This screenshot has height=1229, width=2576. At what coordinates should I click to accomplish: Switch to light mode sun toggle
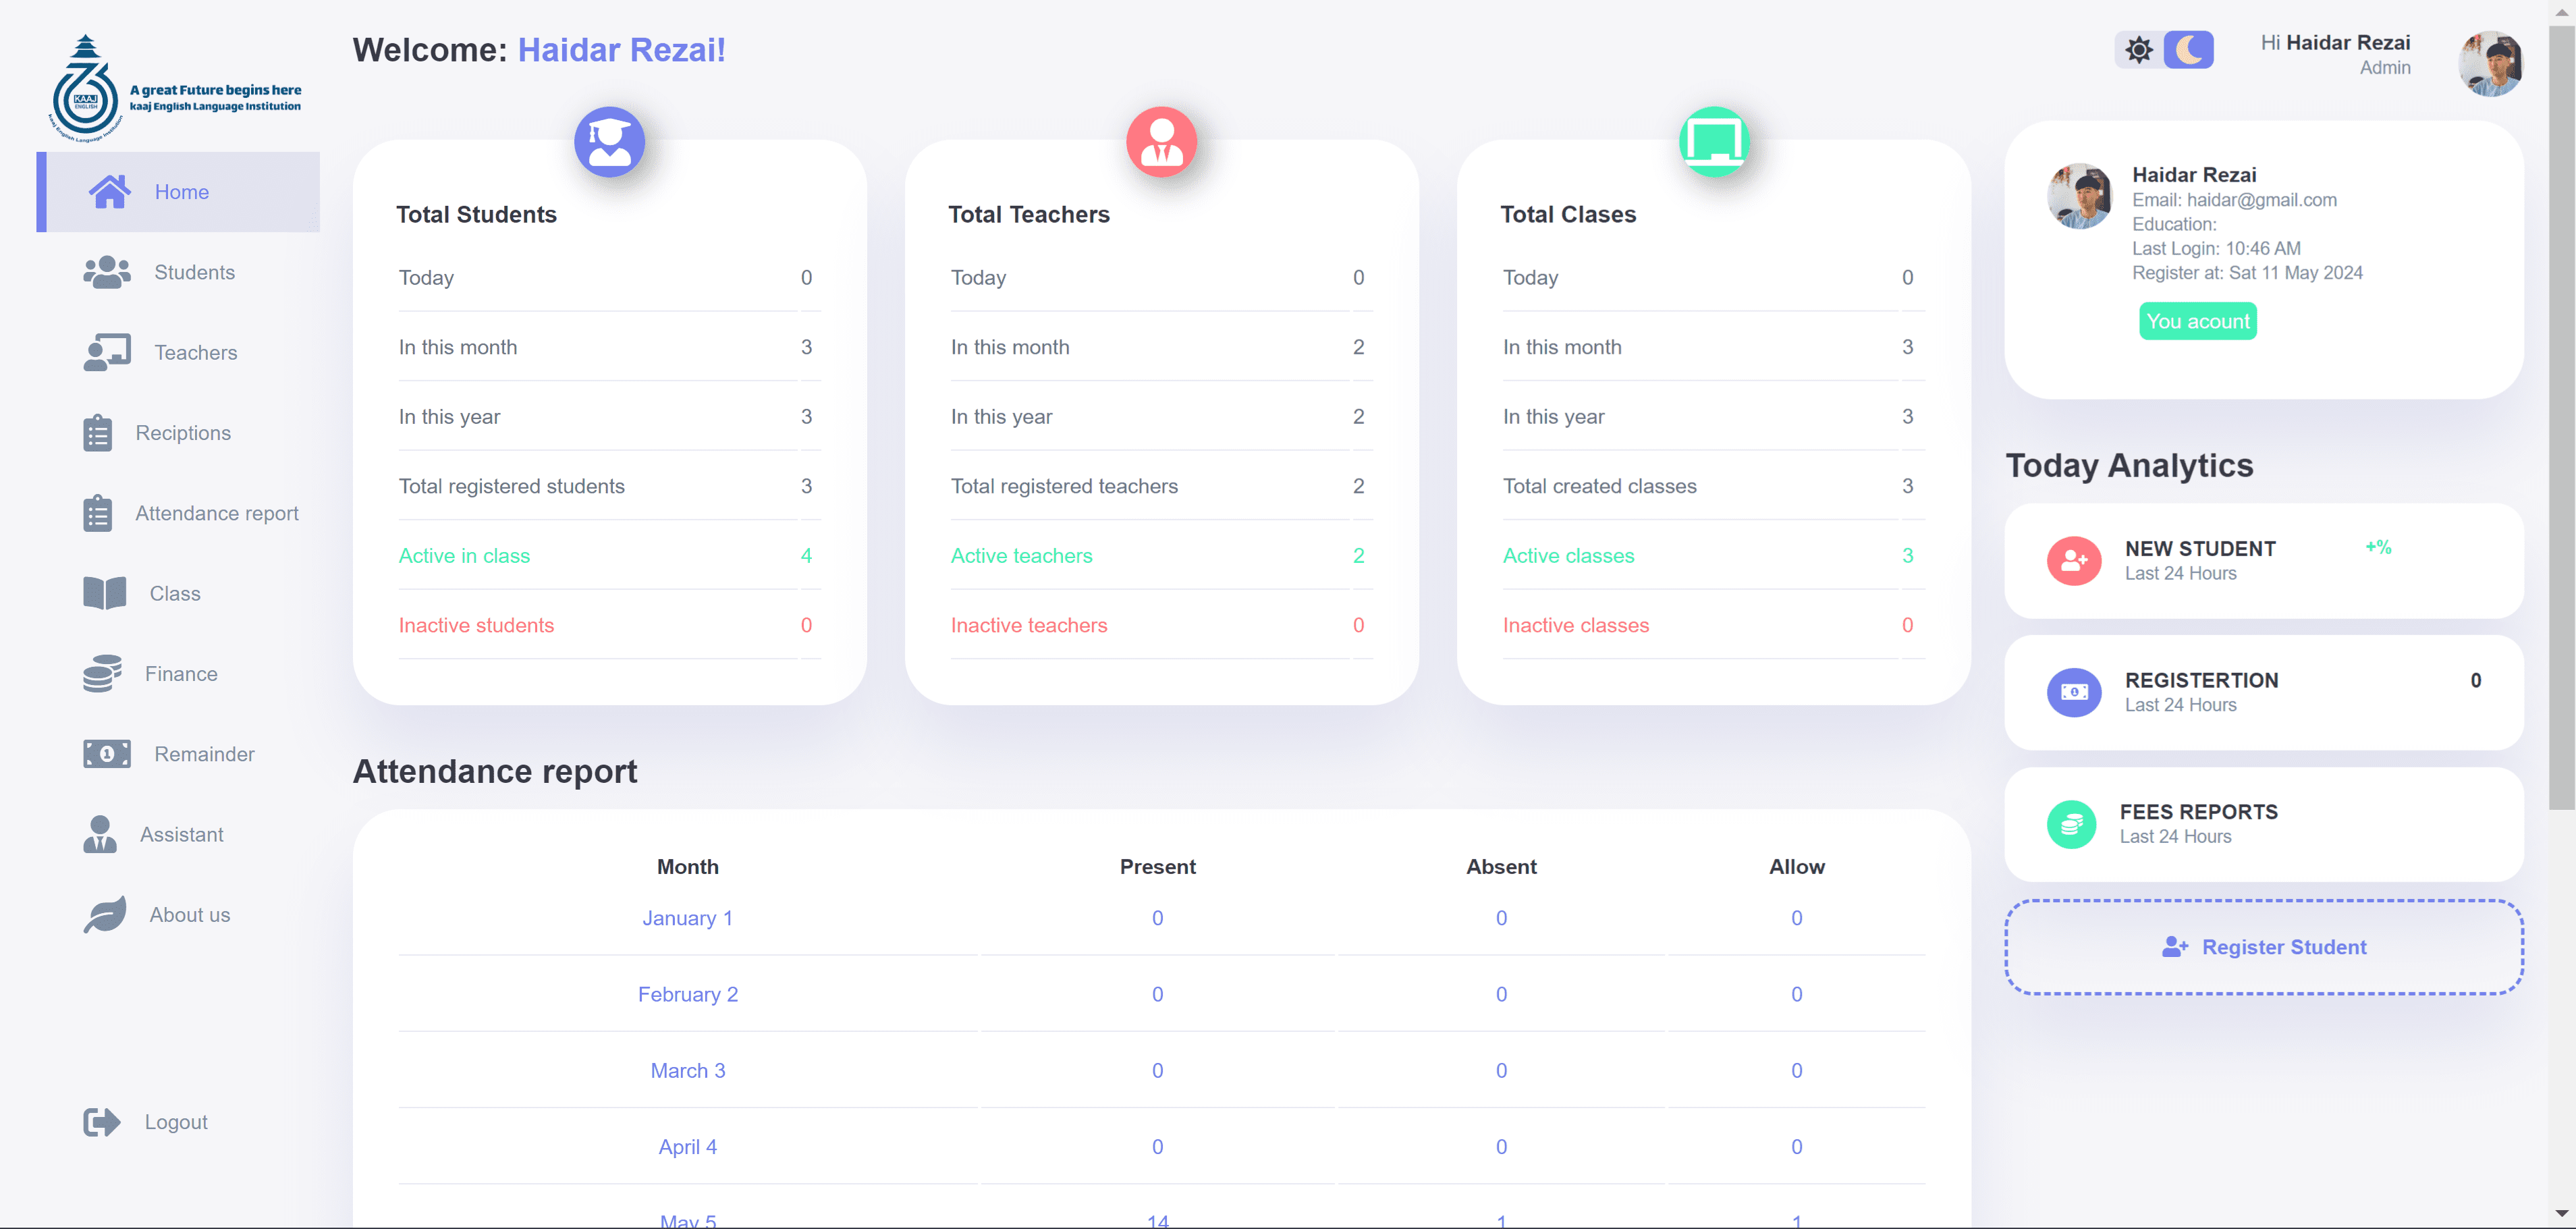[x=2139, y=50]
